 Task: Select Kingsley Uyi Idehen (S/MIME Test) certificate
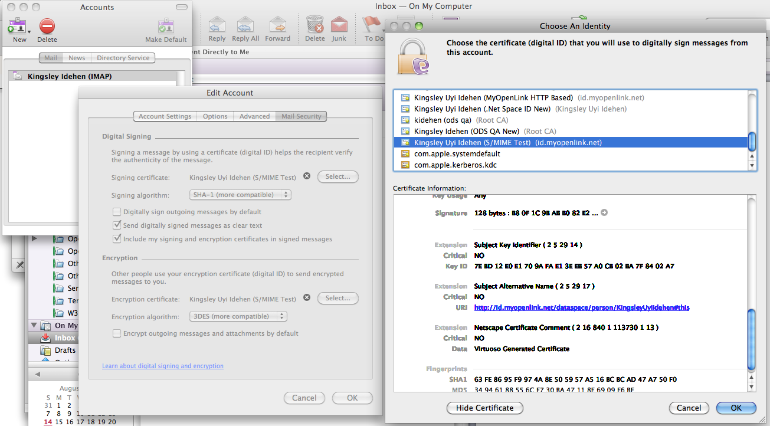[571, 142]
